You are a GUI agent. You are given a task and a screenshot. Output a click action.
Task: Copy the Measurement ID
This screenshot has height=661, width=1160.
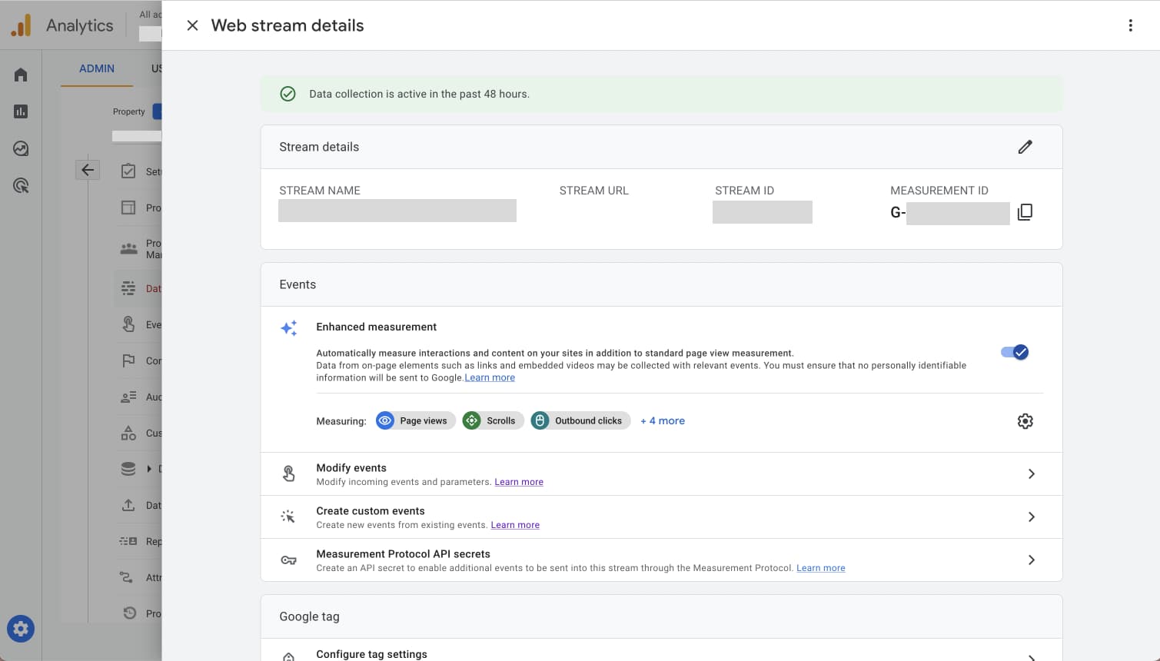pyautogui.click(x=1025, y=212)
